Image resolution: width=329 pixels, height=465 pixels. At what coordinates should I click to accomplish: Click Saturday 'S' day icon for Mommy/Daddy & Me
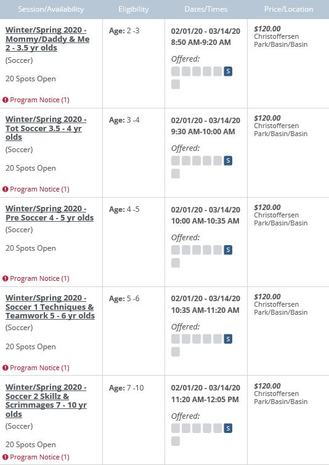pyautogui.click(x=228, y=71)
